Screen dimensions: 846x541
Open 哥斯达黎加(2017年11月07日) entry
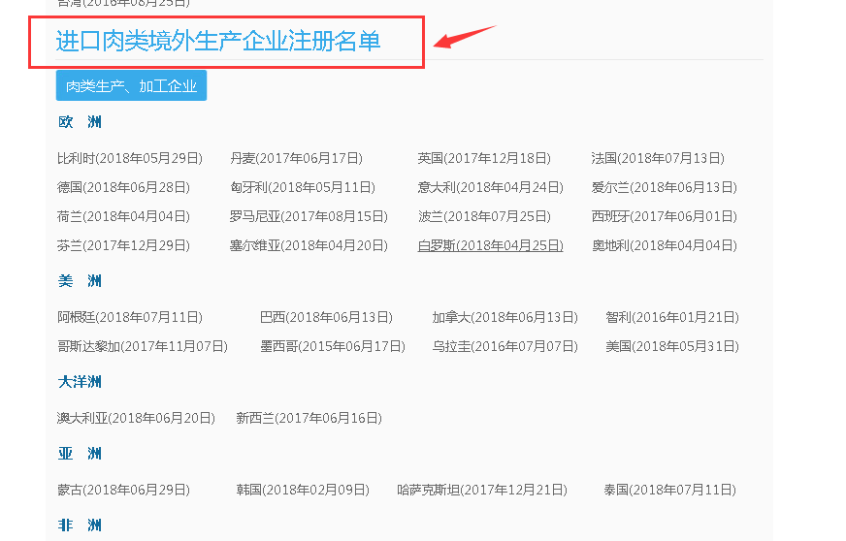(143, 346)
